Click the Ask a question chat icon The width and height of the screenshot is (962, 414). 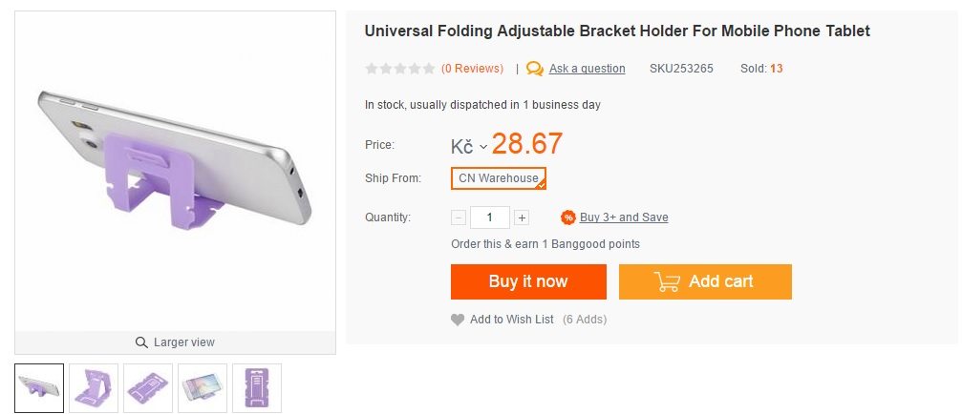pyautogui.click(x=535, y=69)
